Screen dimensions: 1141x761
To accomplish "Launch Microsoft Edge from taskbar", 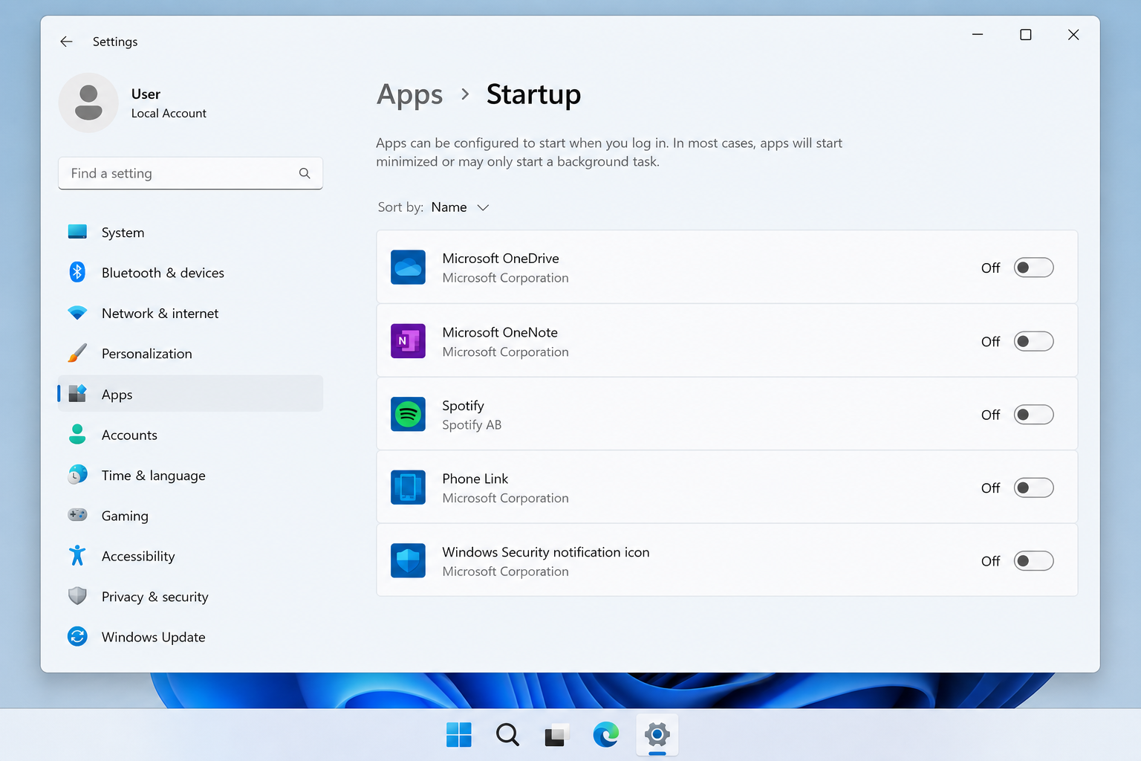I will [606, 735].
